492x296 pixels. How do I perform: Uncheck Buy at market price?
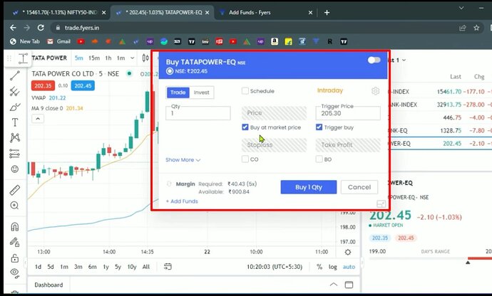245,127
